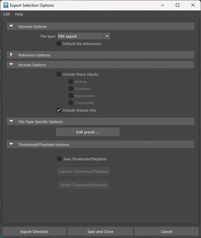Close the Export Selection Options window
Image resolution: width=201 pixels, height=238 pixels.
pos(193,5)
